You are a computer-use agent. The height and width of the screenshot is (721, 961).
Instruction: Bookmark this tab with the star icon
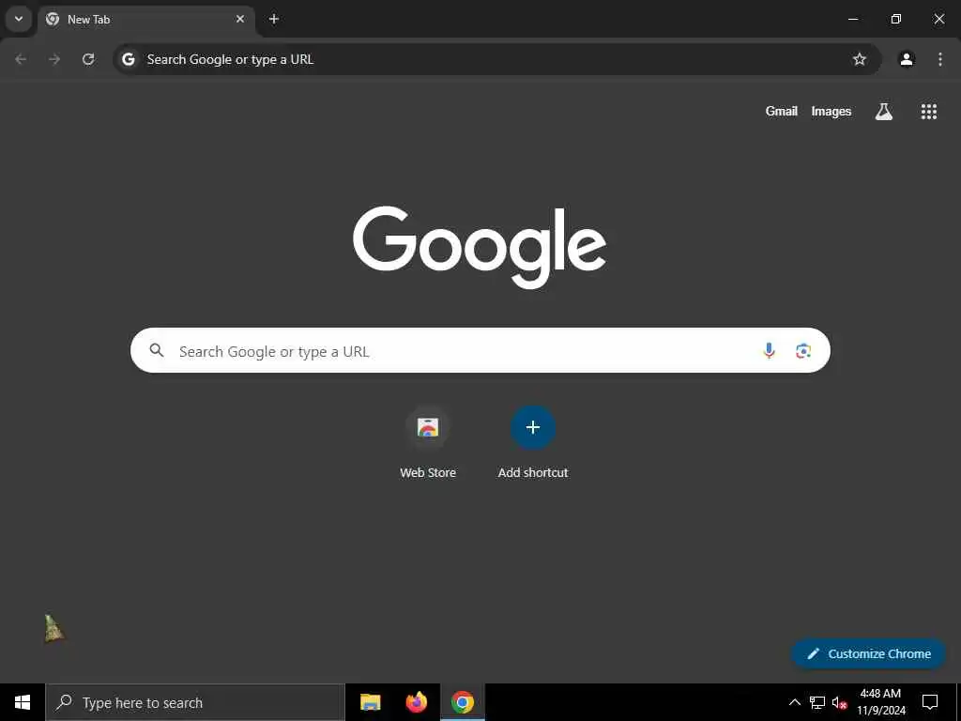[x=860, y=59]
